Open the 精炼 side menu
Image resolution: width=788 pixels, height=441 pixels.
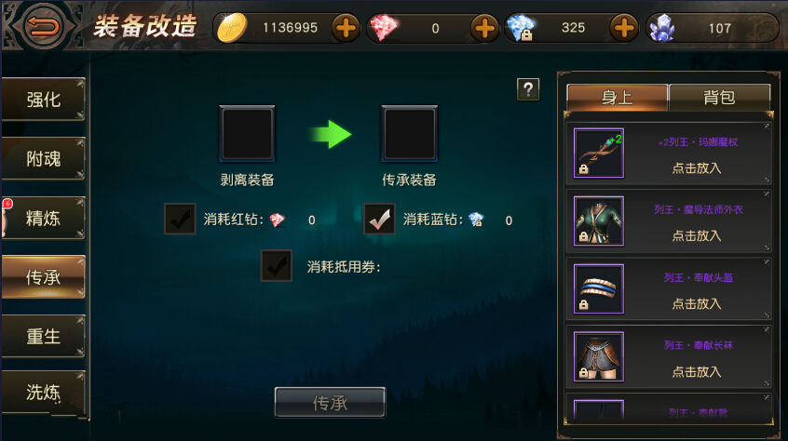point(43,219)
